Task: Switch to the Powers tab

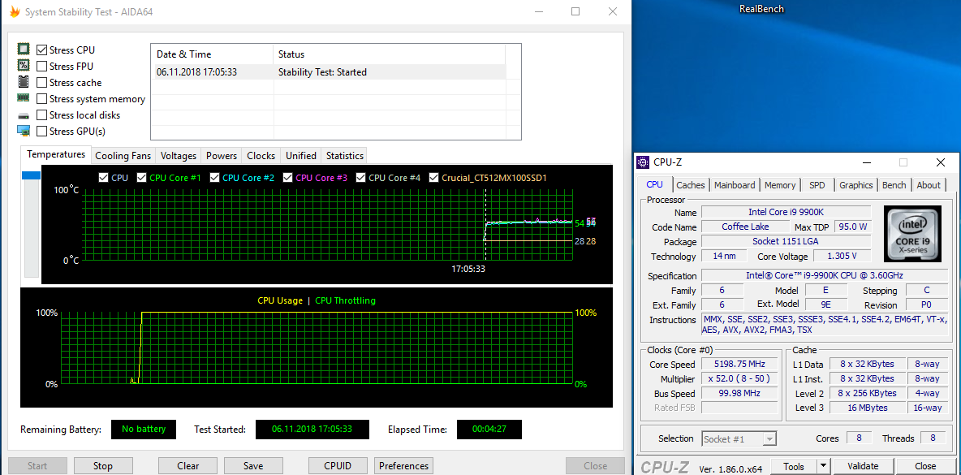Action: click(x=222, y=156)
